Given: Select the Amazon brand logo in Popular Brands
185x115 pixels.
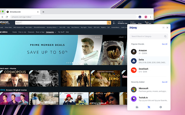Looking at the screenshot, I should pos(134,52).
